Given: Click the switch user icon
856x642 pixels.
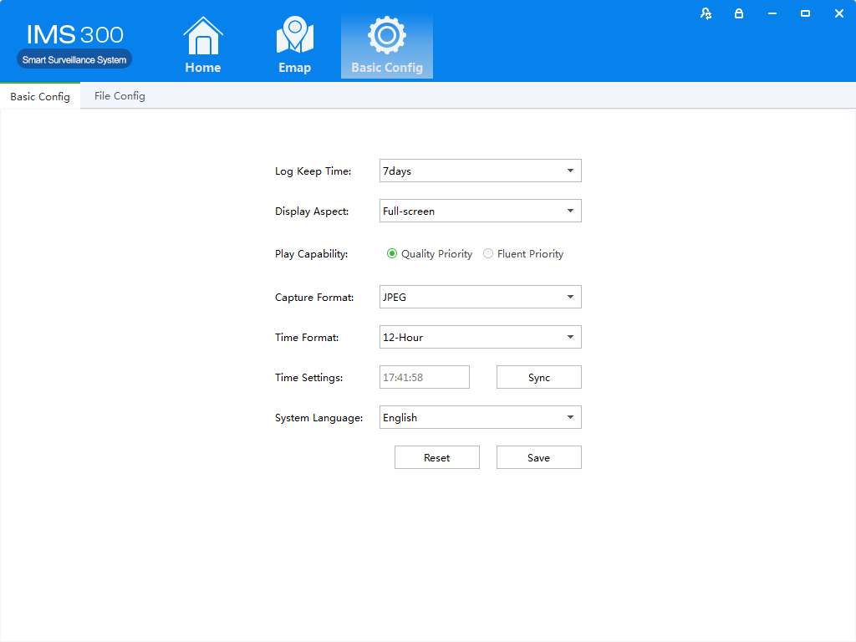Looking at the screenshot, I should pyautogui.click(x=706, y=13).
